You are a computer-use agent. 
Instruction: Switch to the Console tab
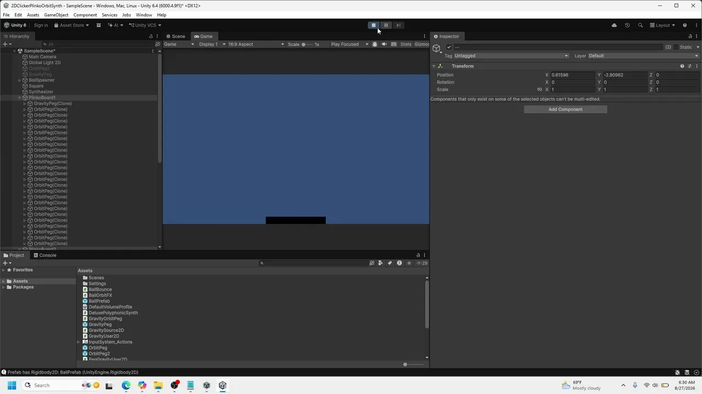coord(44,256)
